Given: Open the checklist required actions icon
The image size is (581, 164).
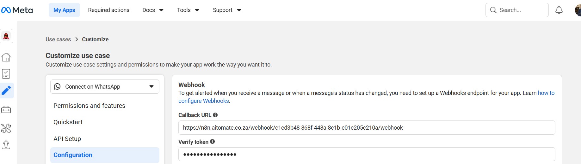Looking at the screenshot, I should [x=6, y=74].
